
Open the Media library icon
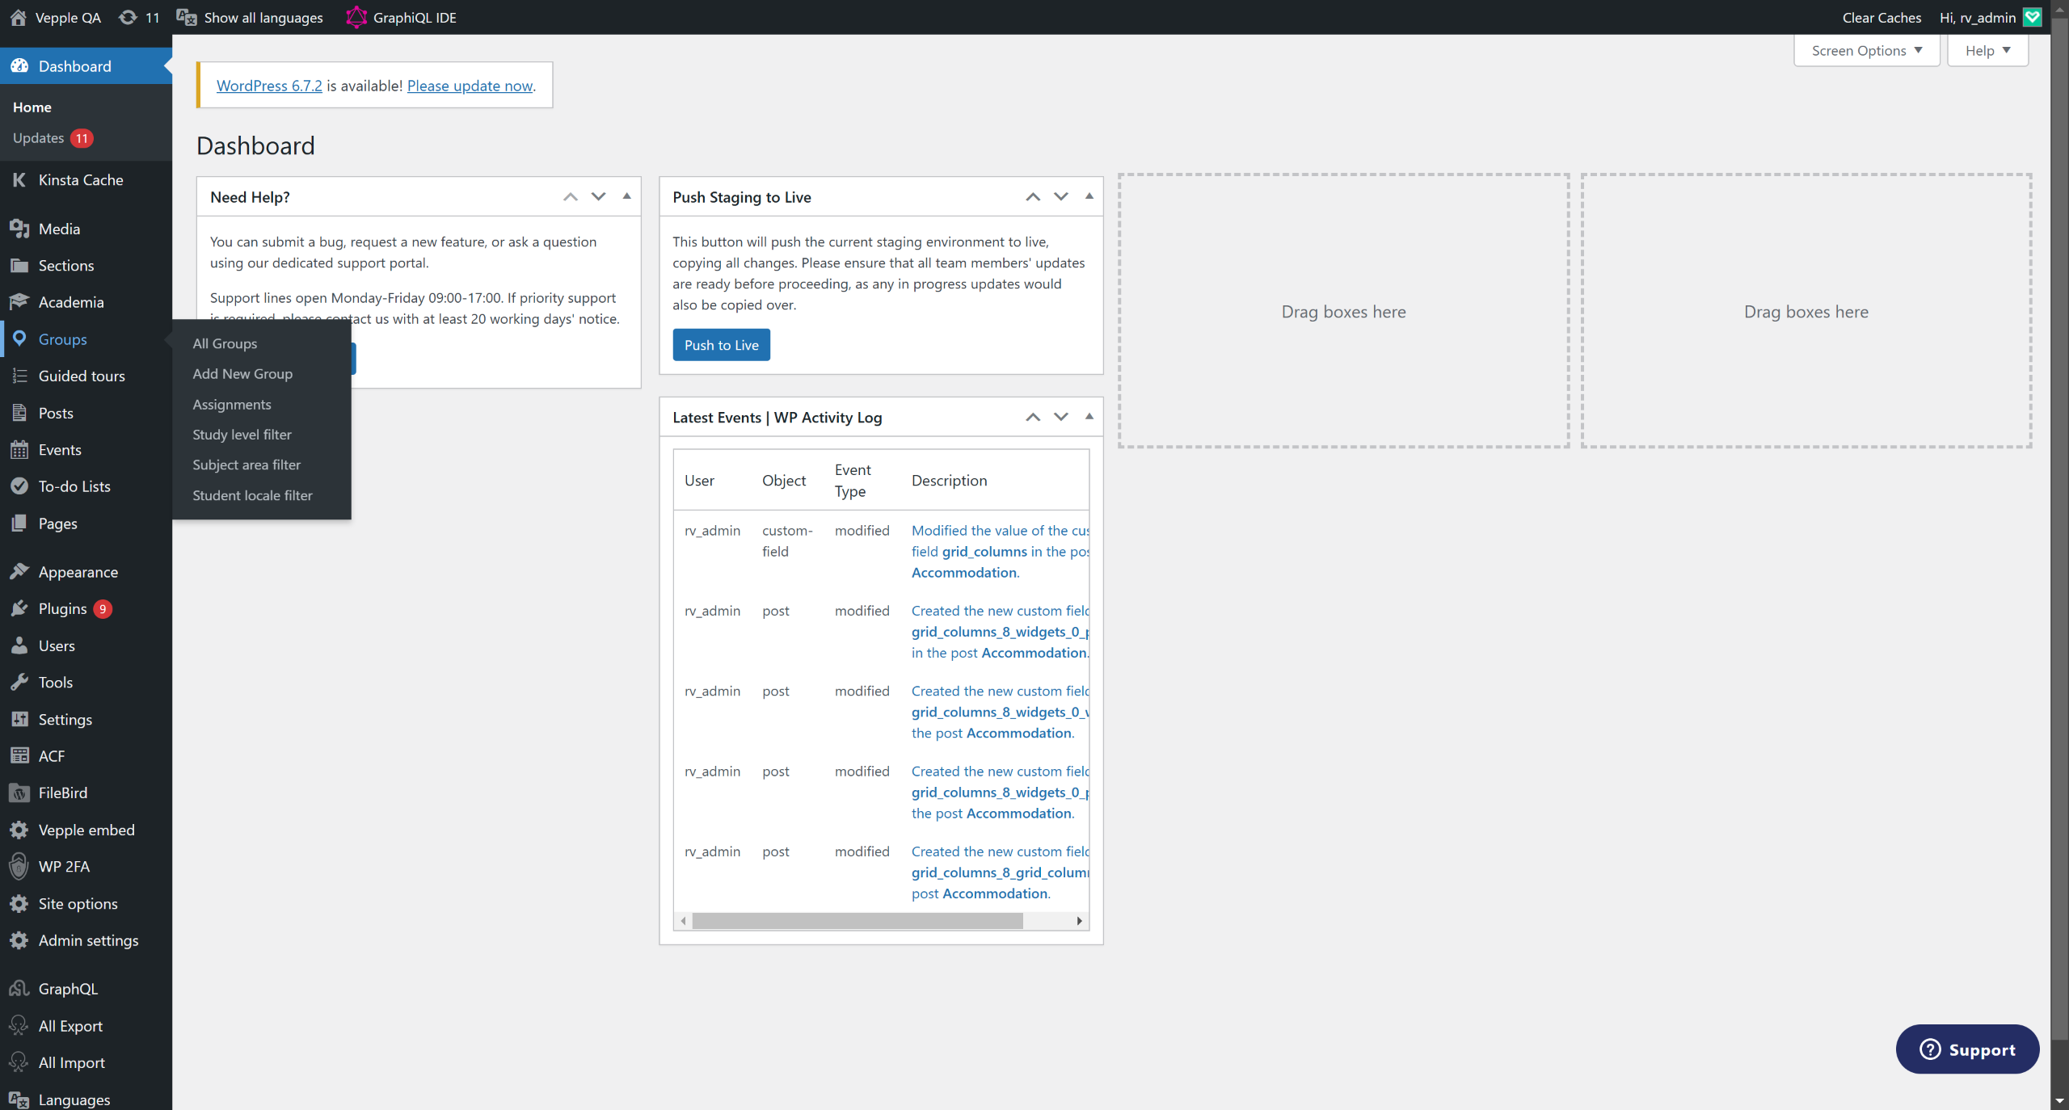(x=19, y=229)
